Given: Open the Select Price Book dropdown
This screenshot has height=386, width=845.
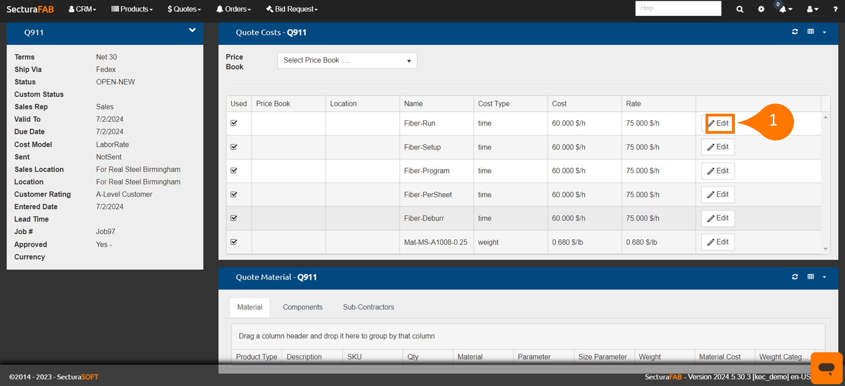Looking at the screenshot, I should coord(347,61).
